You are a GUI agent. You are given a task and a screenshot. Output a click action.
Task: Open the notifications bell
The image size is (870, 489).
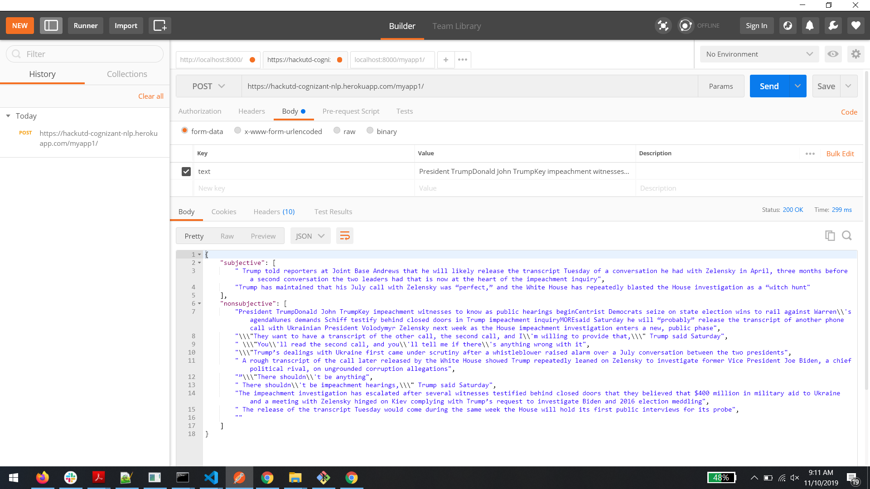point(810,26)
